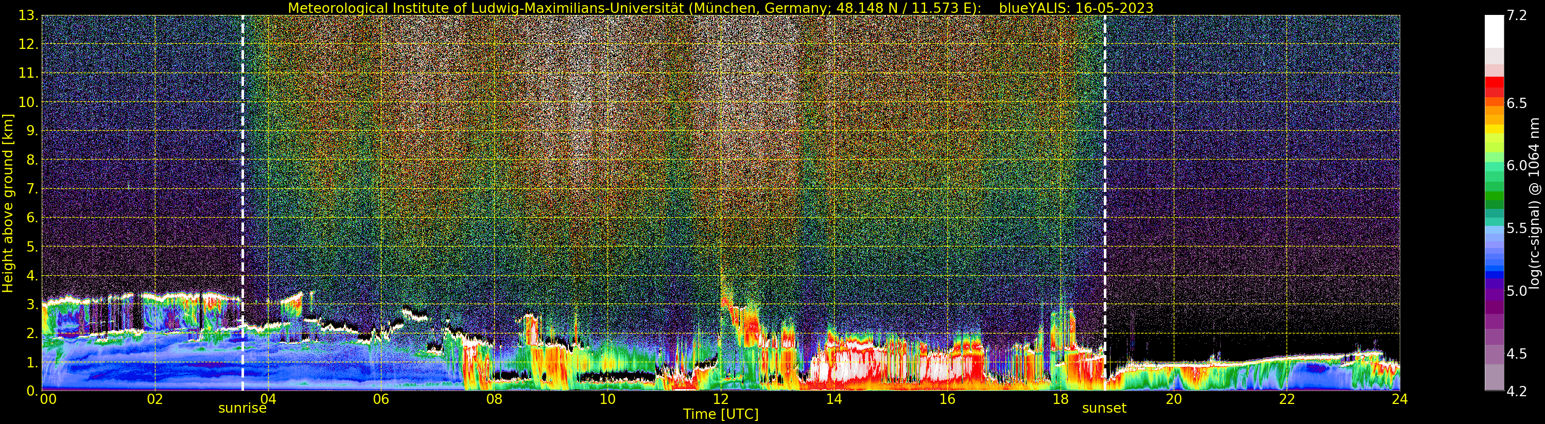1545x424 pixels.
Task: Click the height axis tick '11.'
Action: pyautogui.click(x=28, y=74)
